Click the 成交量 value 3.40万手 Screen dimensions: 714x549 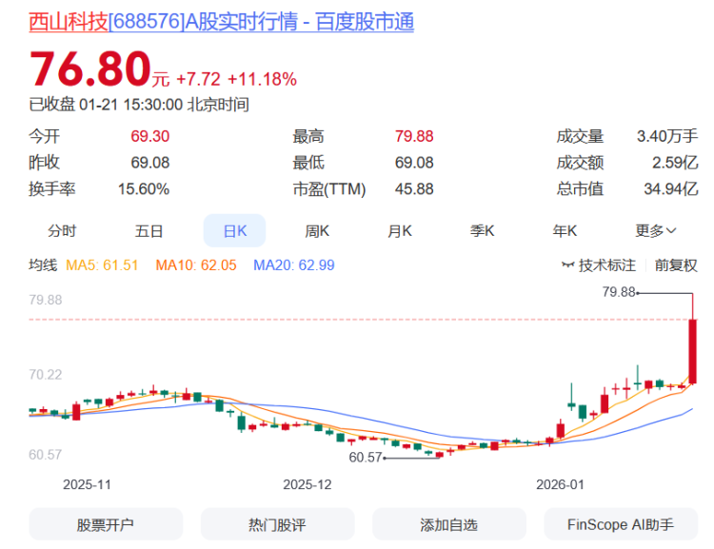[x=667, y=136]
